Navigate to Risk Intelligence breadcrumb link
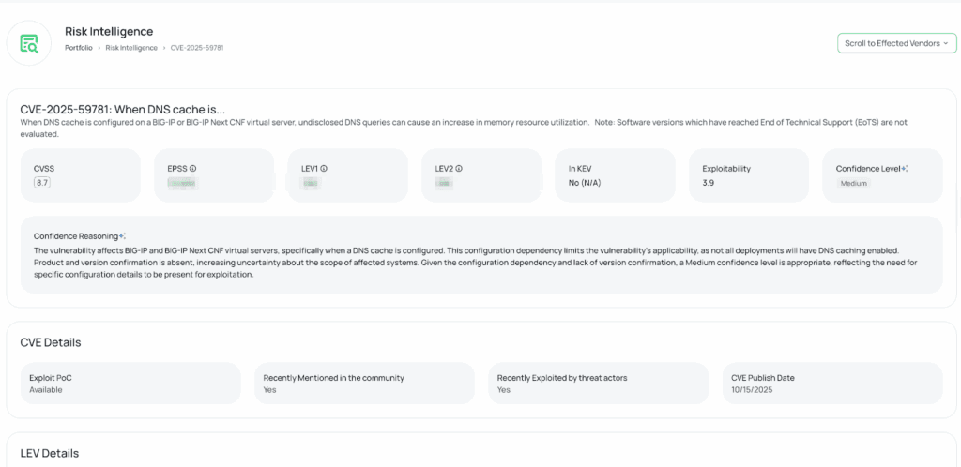Screen dimensions: 961x467 [x=131, y=47]
